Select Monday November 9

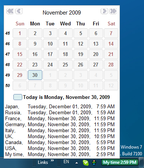pos(35,44)
